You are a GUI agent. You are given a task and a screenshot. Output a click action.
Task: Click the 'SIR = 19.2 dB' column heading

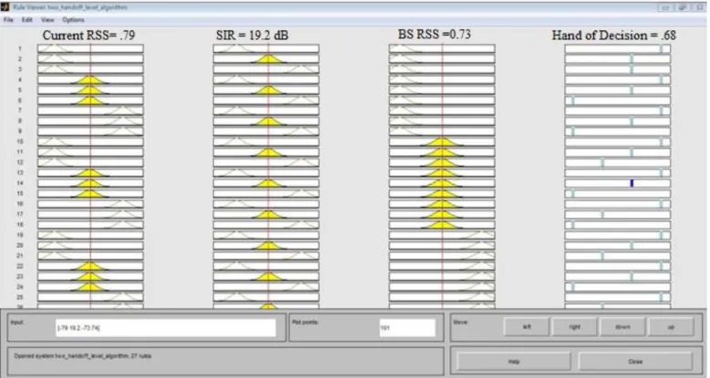click(252, 36)
